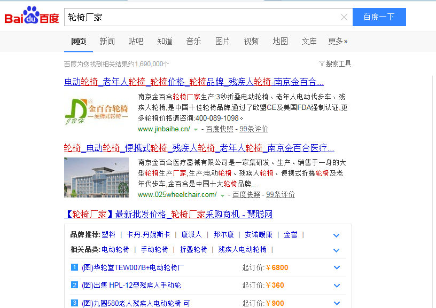This screenshot has width=436, height=308.
Task: Select the 电动轮椅 category link
Action: (x=115, y=249)
